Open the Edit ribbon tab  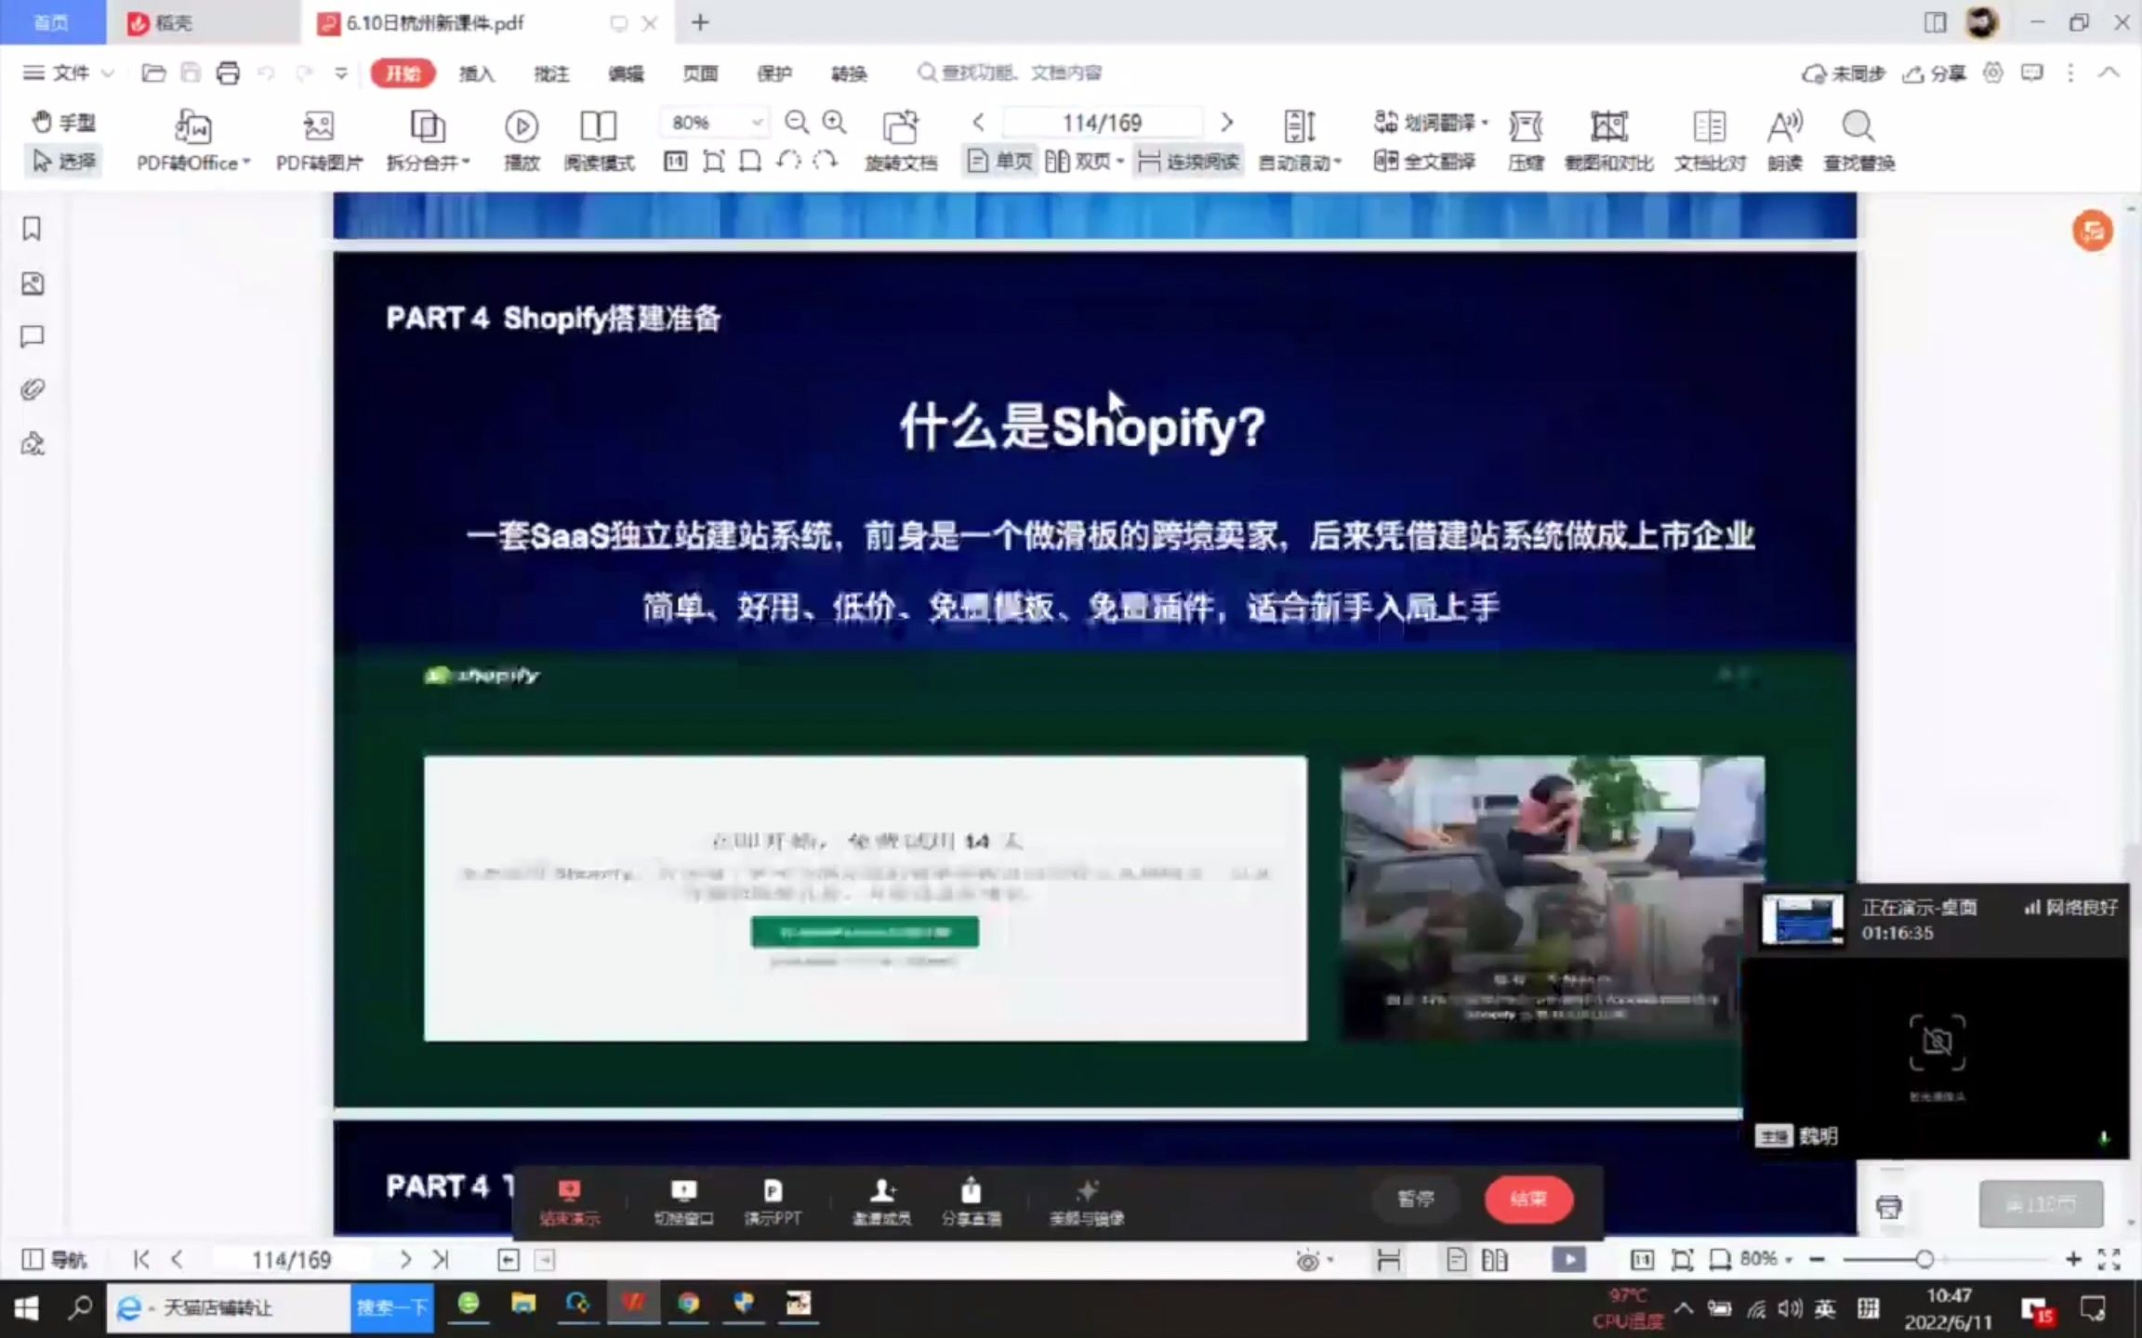(626, 73)
